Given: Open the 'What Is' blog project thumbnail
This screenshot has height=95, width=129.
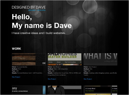Looking at the screenshot, I should click(x=100, y=59).
